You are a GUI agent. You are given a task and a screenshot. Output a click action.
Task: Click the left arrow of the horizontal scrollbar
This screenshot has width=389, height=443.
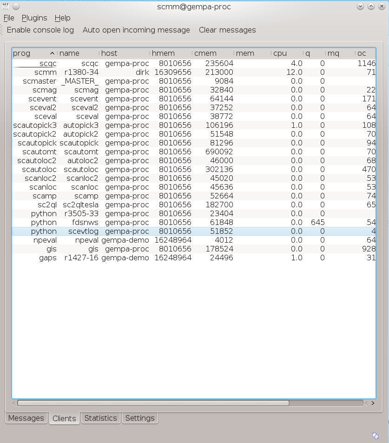tap(14, 403)
